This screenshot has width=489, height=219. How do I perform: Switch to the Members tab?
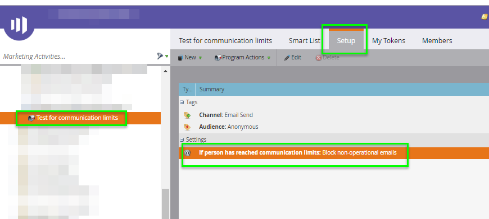pos(437,41)
